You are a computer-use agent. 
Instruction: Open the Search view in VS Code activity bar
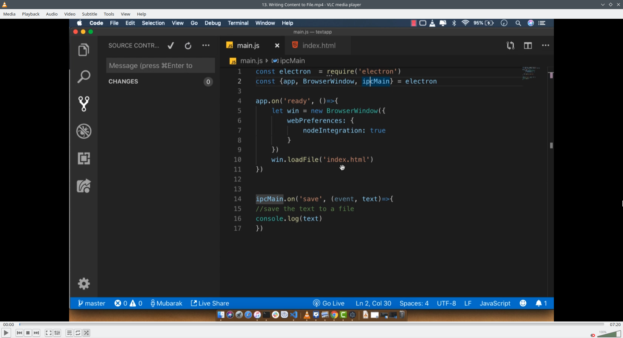point(84,77)
